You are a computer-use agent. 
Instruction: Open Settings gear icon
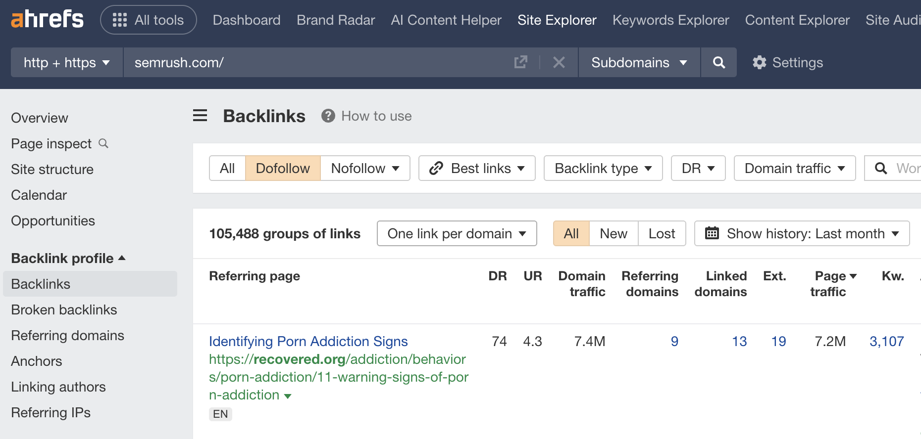(x=760, y=62)
